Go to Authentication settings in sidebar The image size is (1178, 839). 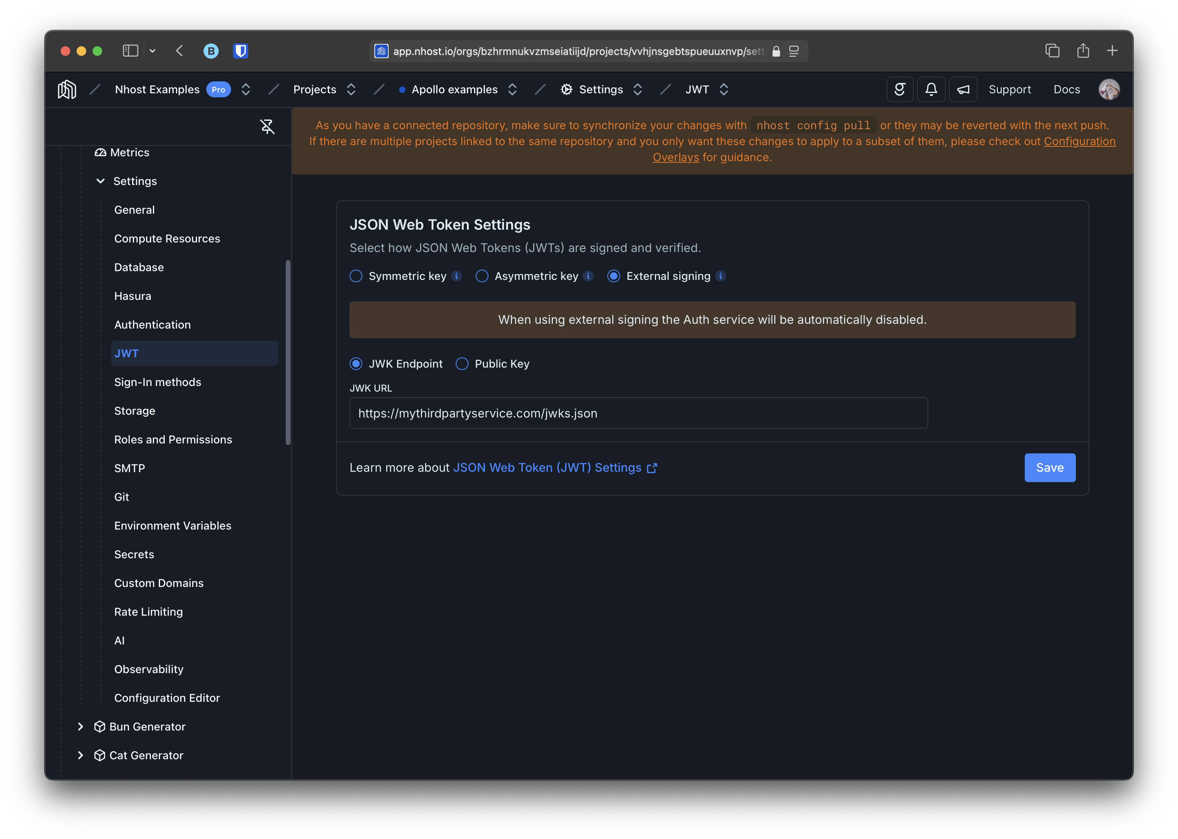click(152, 325)
